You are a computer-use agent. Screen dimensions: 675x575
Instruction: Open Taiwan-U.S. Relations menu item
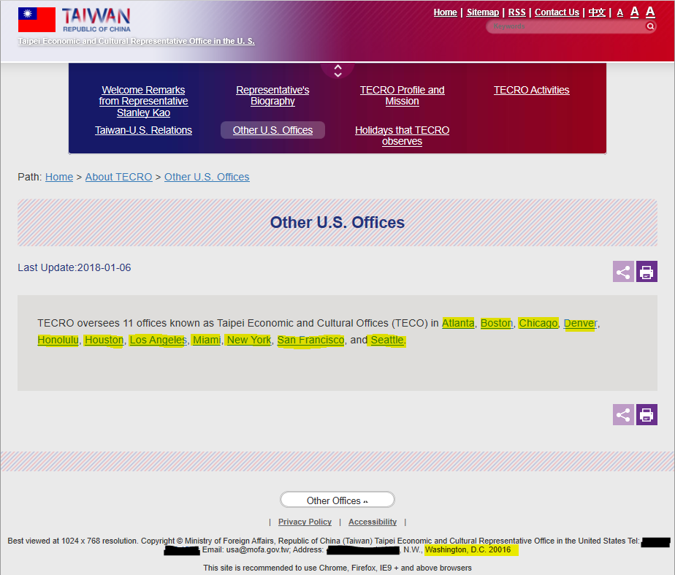[143, 130]
